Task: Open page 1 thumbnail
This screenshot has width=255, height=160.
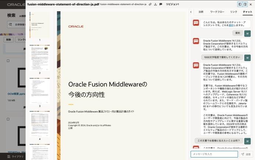Action: 40,25
